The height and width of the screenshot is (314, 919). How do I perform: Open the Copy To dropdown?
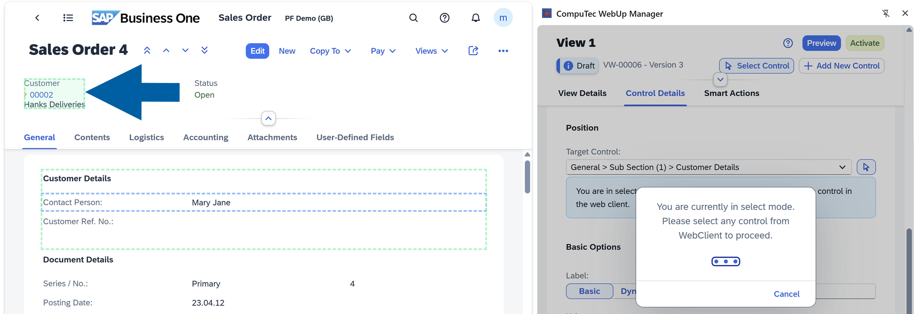click(x=330, y=51)
